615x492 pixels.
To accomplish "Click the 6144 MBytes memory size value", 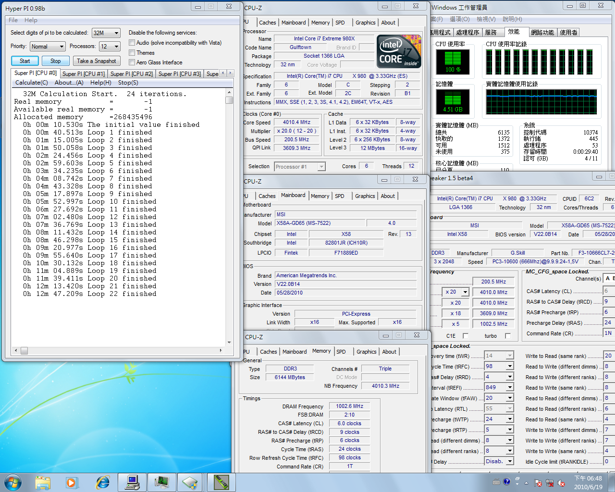I will click(290, 378).
